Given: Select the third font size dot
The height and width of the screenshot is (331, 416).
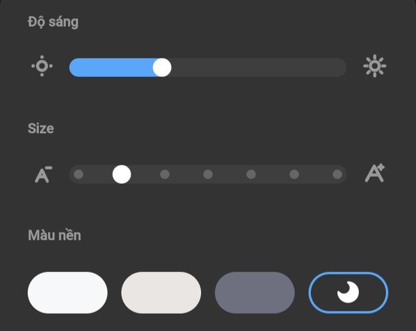Looking at the screenshot, I should point(165,174).
